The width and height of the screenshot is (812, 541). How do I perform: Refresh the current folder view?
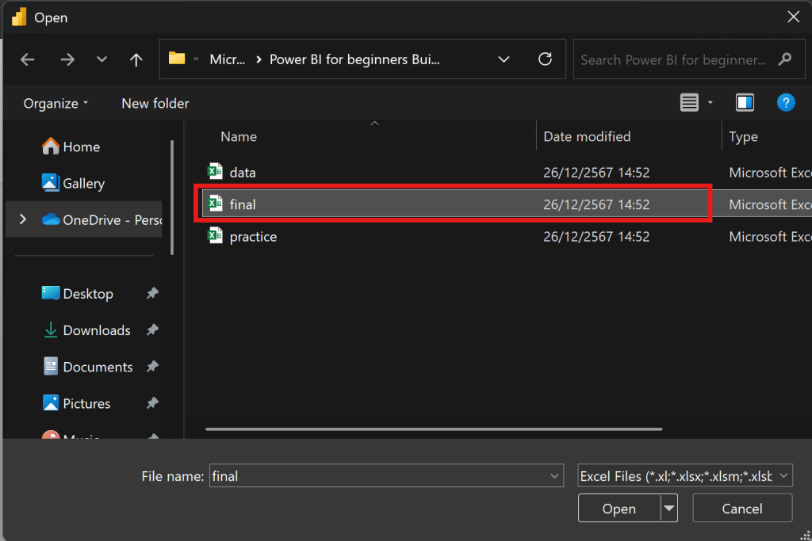click(545, 59)
